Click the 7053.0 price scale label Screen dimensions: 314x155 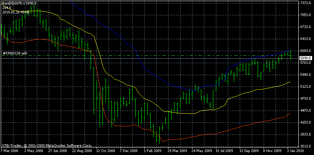pyautogui.click(x=306, y=15)
